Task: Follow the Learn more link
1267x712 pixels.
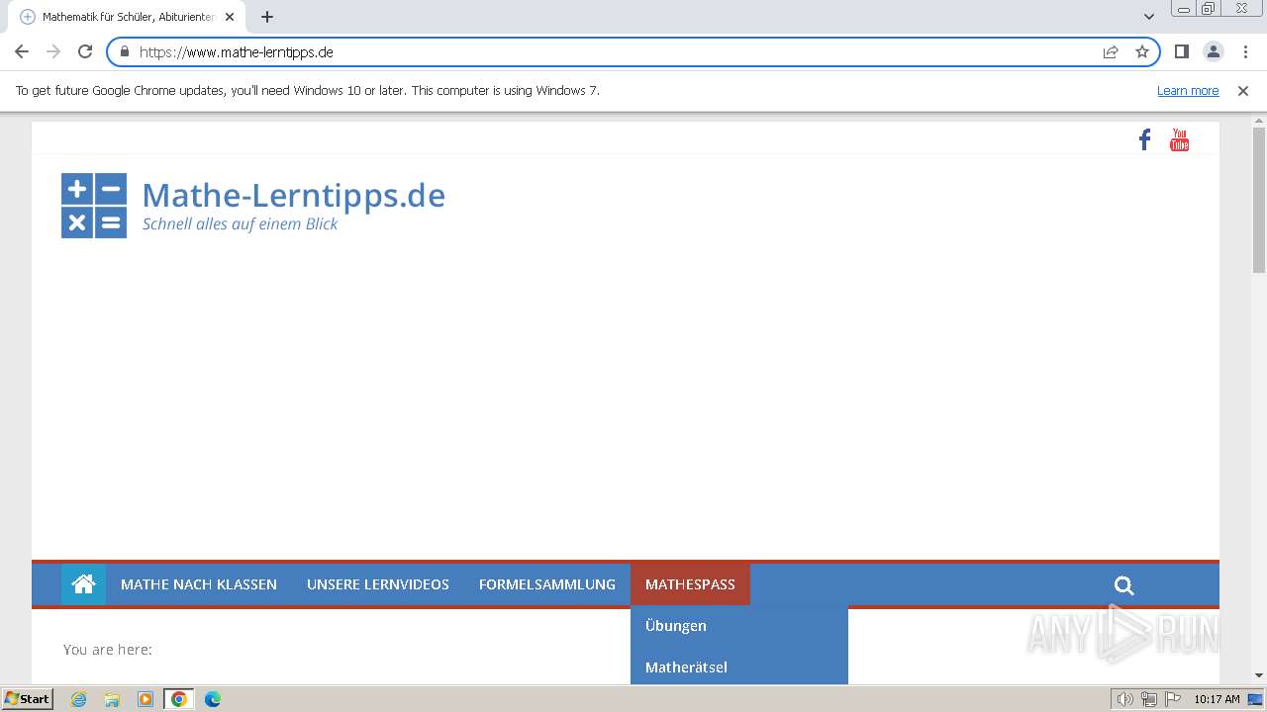Action: [x=1188, y=91]
